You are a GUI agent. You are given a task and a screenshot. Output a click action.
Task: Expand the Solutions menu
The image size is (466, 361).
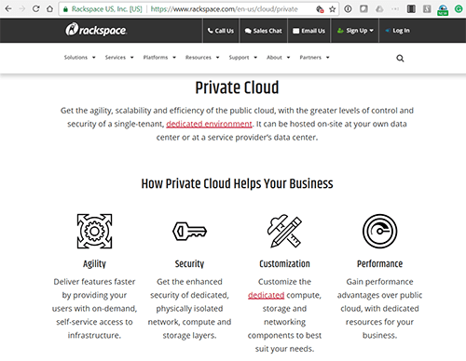(80, 58)
